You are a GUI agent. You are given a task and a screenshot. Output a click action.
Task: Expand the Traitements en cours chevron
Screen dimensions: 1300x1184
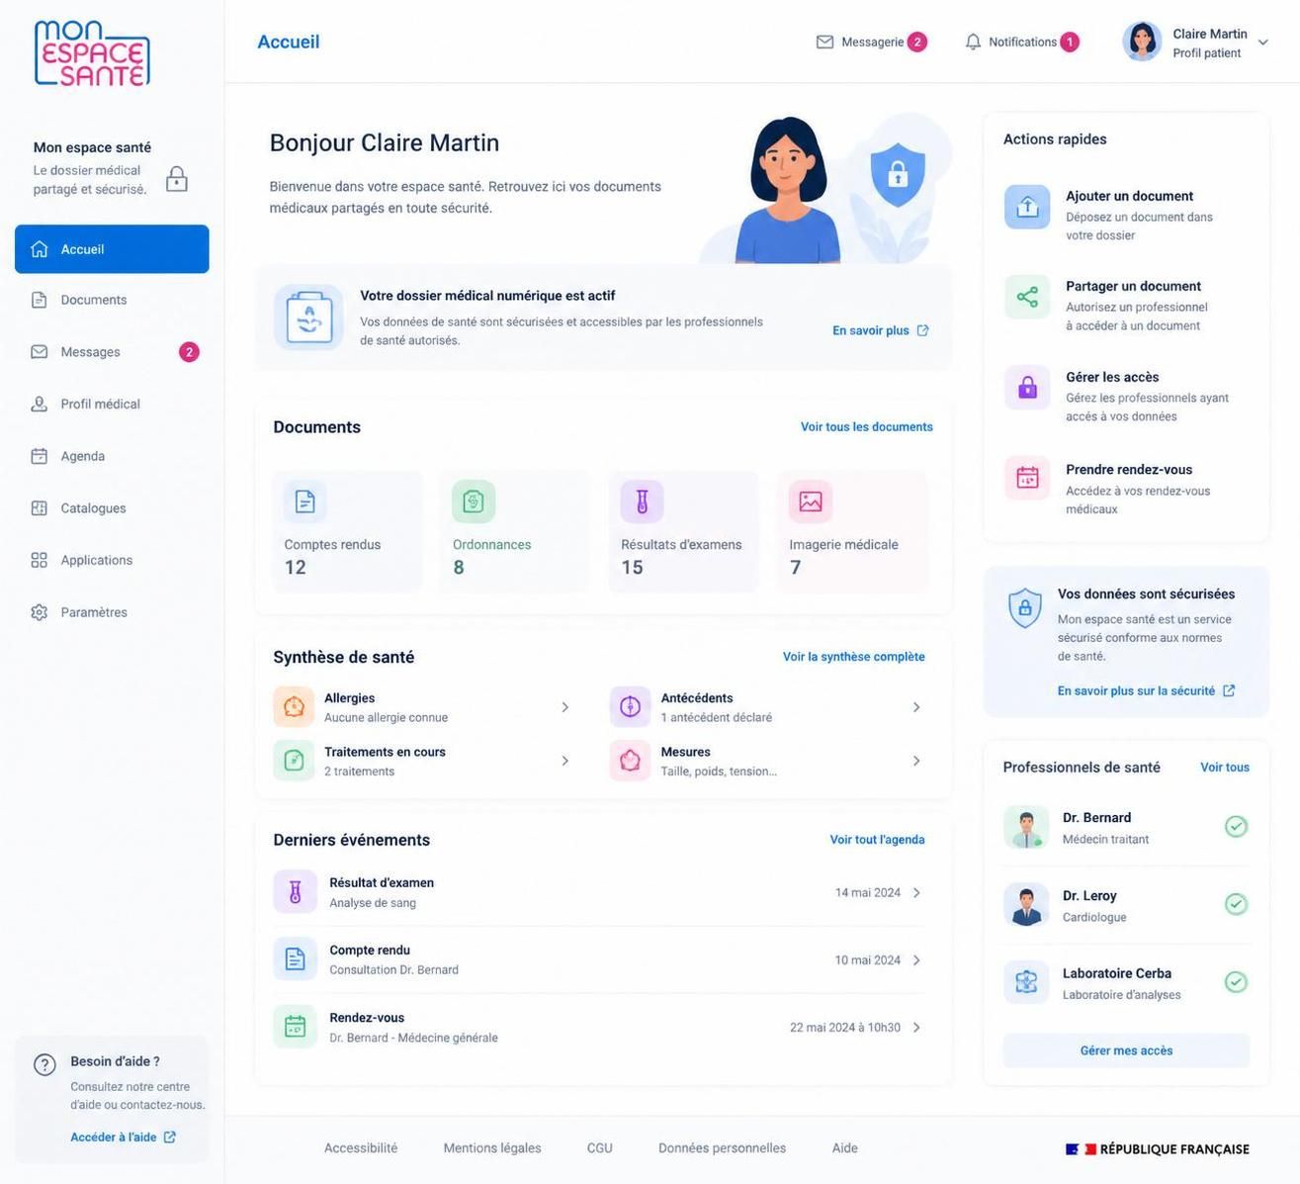[x=564, y=761]
